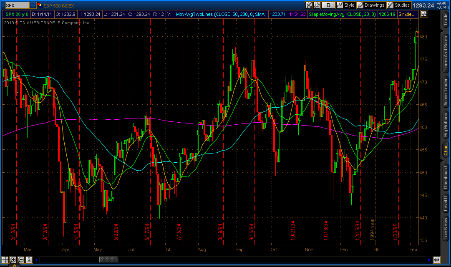The image size is (451, 267).
Task: Click the 480 price axis label
Action: point(423,37)
